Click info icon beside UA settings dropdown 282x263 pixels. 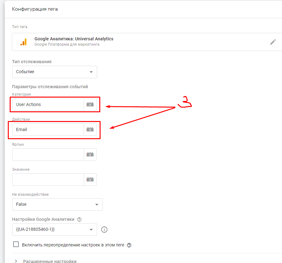click(104, 230)
